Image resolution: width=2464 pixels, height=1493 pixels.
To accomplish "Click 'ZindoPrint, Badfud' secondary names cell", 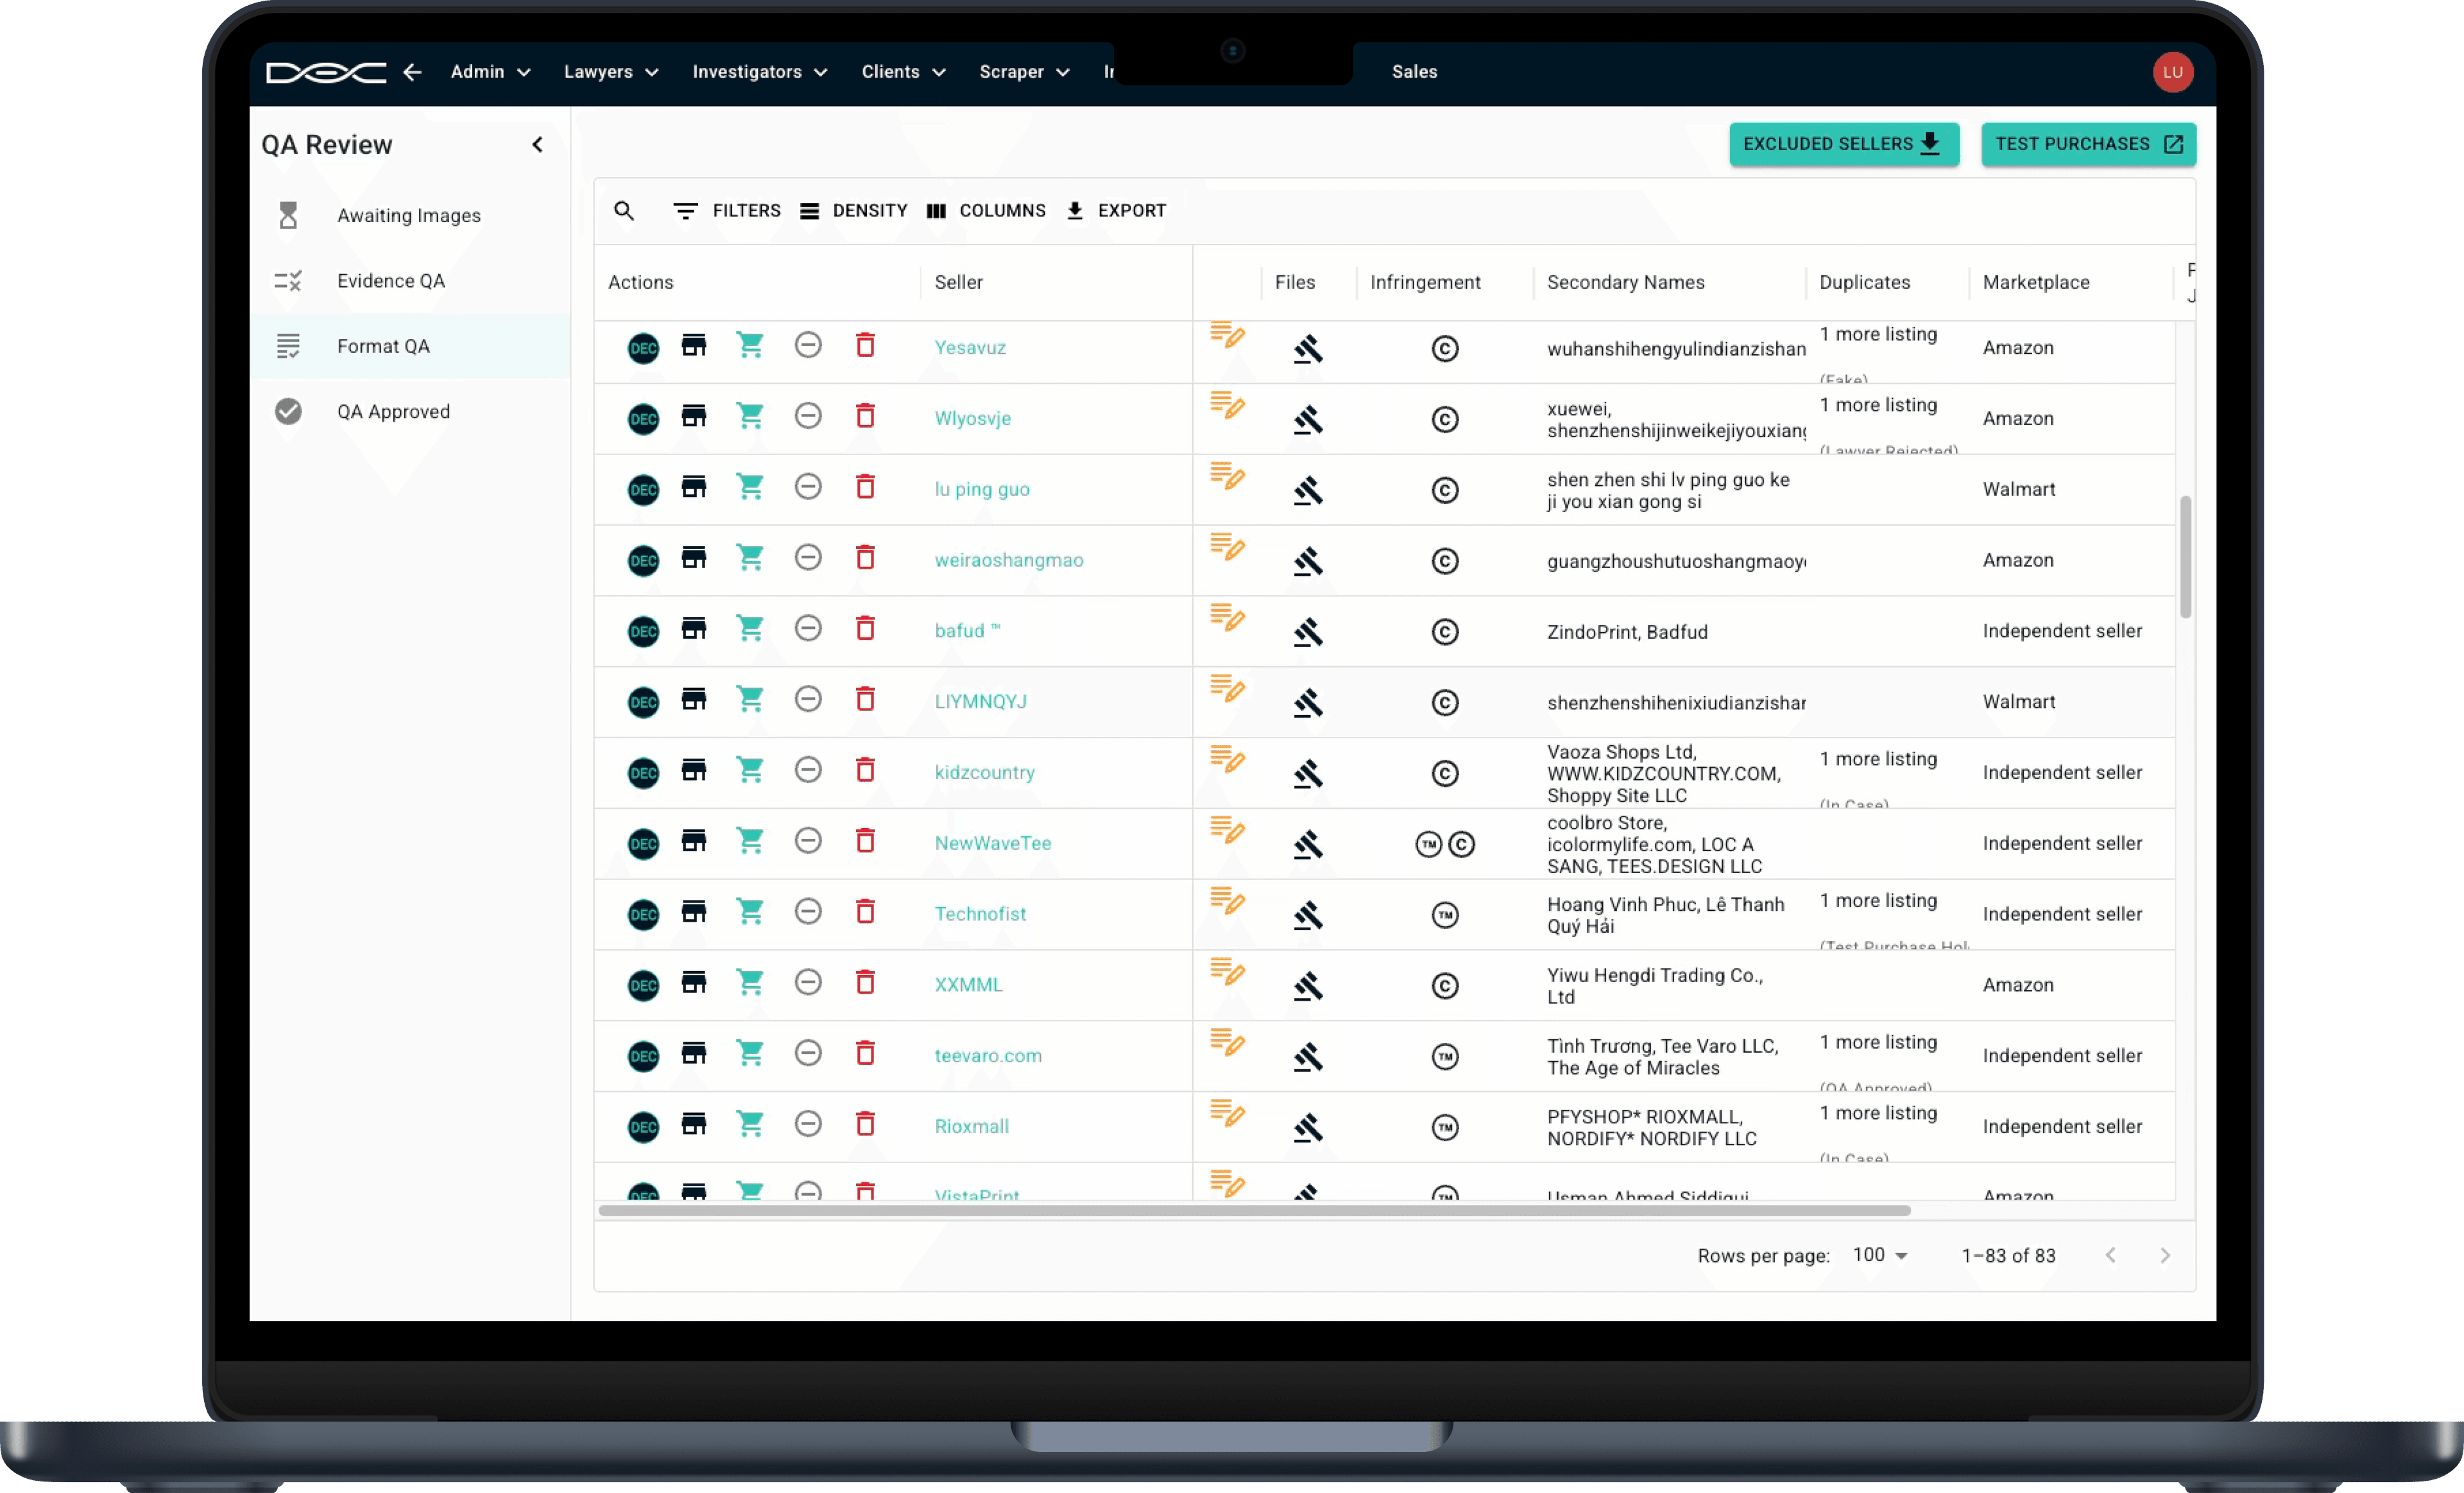I will pos(1627,632).
